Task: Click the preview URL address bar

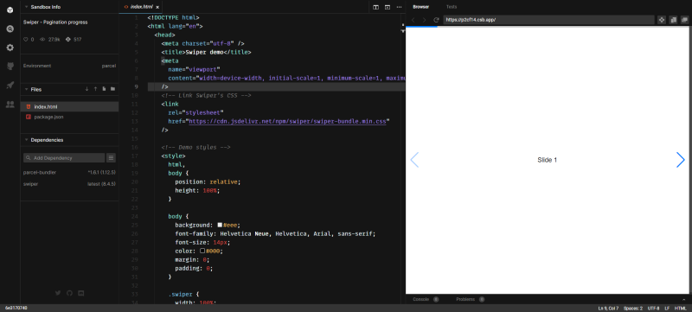Action: pos(548,20)
